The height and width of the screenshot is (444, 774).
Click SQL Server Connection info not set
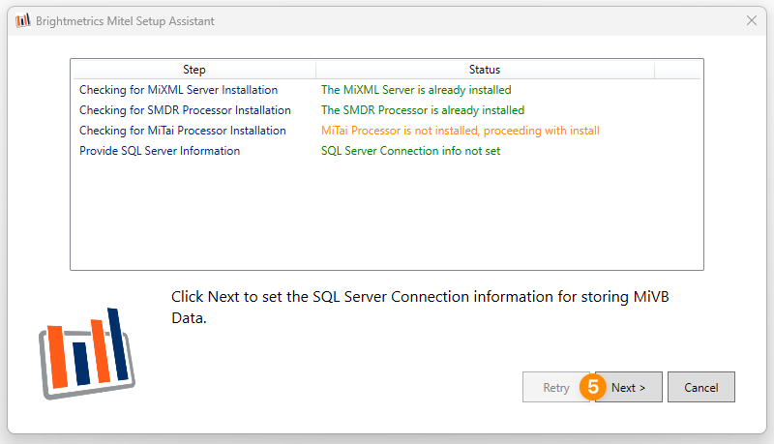point(410,151)
